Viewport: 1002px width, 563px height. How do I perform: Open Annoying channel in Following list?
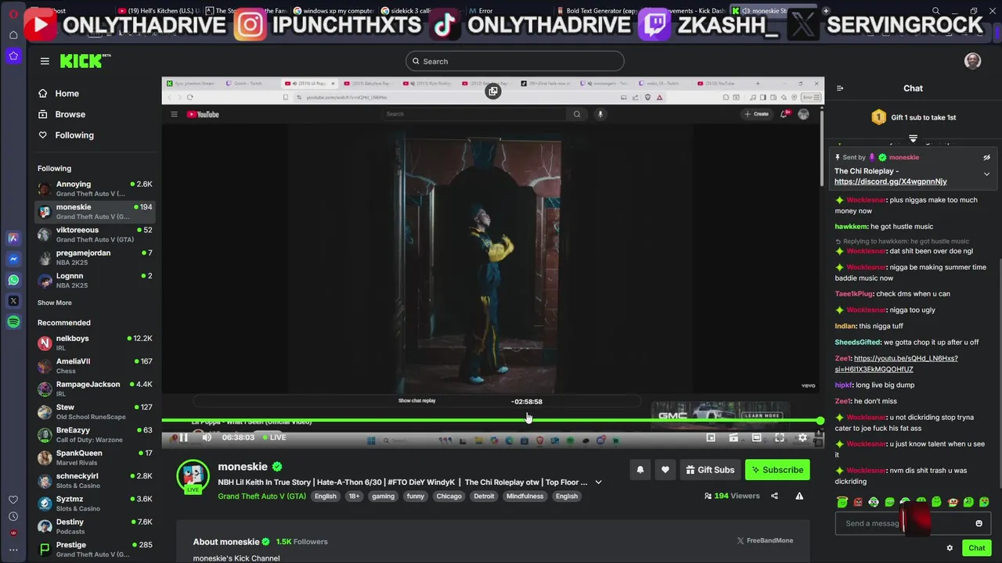coord(94,188)
